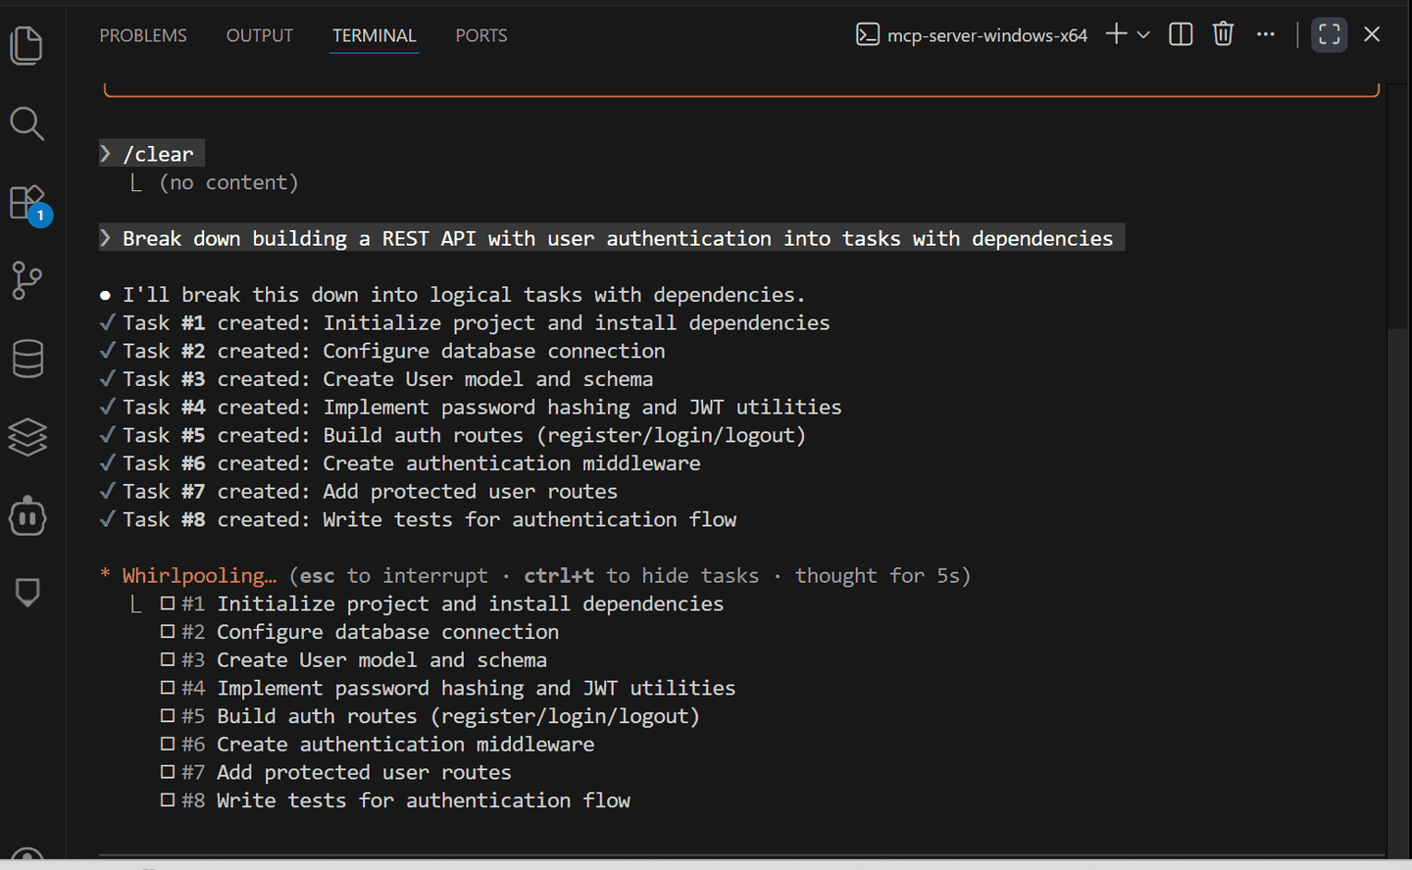
Task: Check task #8 Write tests checkbox
Action: click(x=168, y=800)
